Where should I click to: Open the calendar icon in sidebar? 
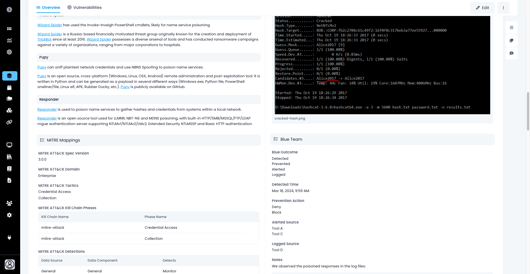tap(9, 88)
